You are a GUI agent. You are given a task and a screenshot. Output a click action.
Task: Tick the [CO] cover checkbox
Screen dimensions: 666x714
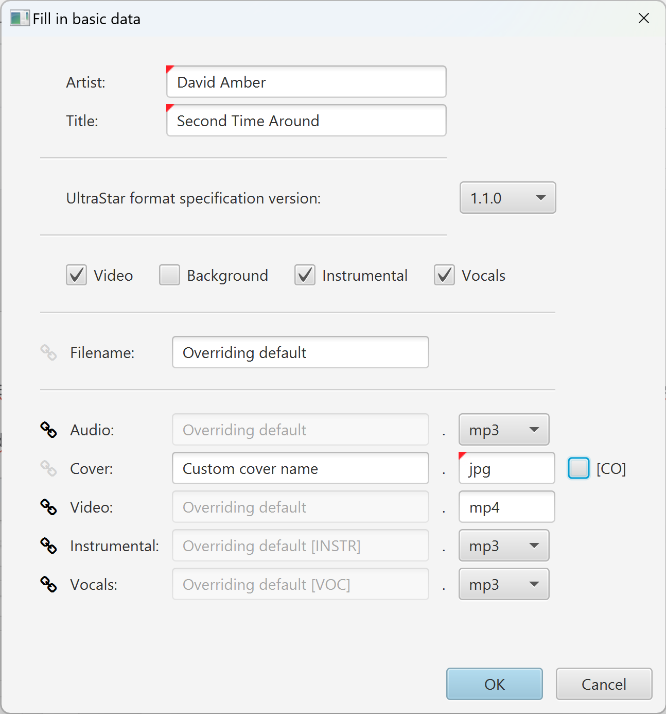tap(579, 468)
